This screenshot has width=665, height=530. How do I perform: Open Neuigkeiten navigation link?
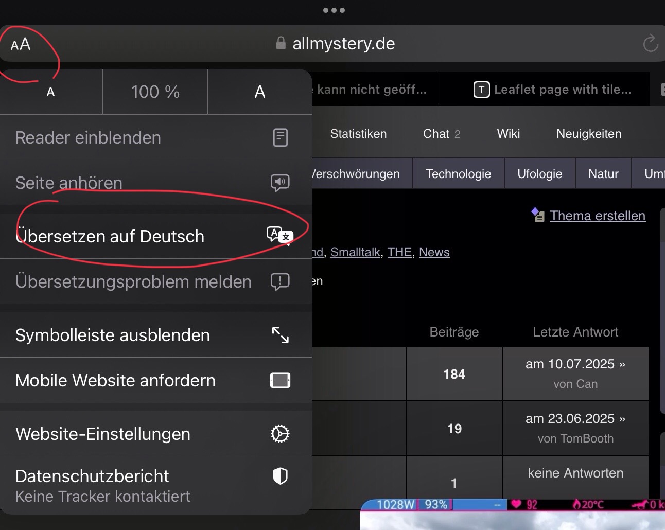589,134
